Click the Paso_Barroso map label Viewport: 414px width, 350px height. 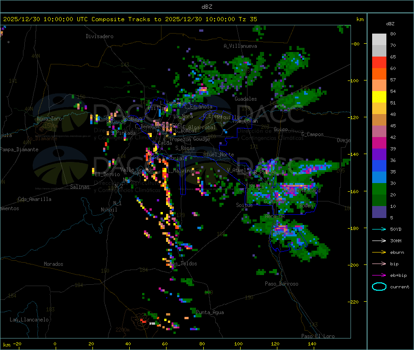282,284
